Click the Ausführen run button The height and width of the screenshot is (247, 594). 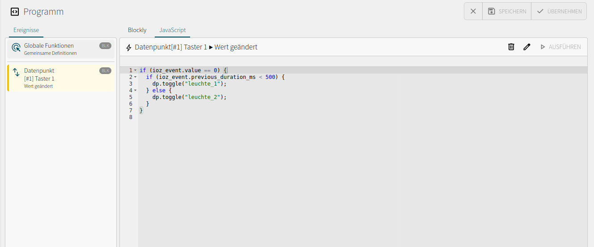click(561, 47)
